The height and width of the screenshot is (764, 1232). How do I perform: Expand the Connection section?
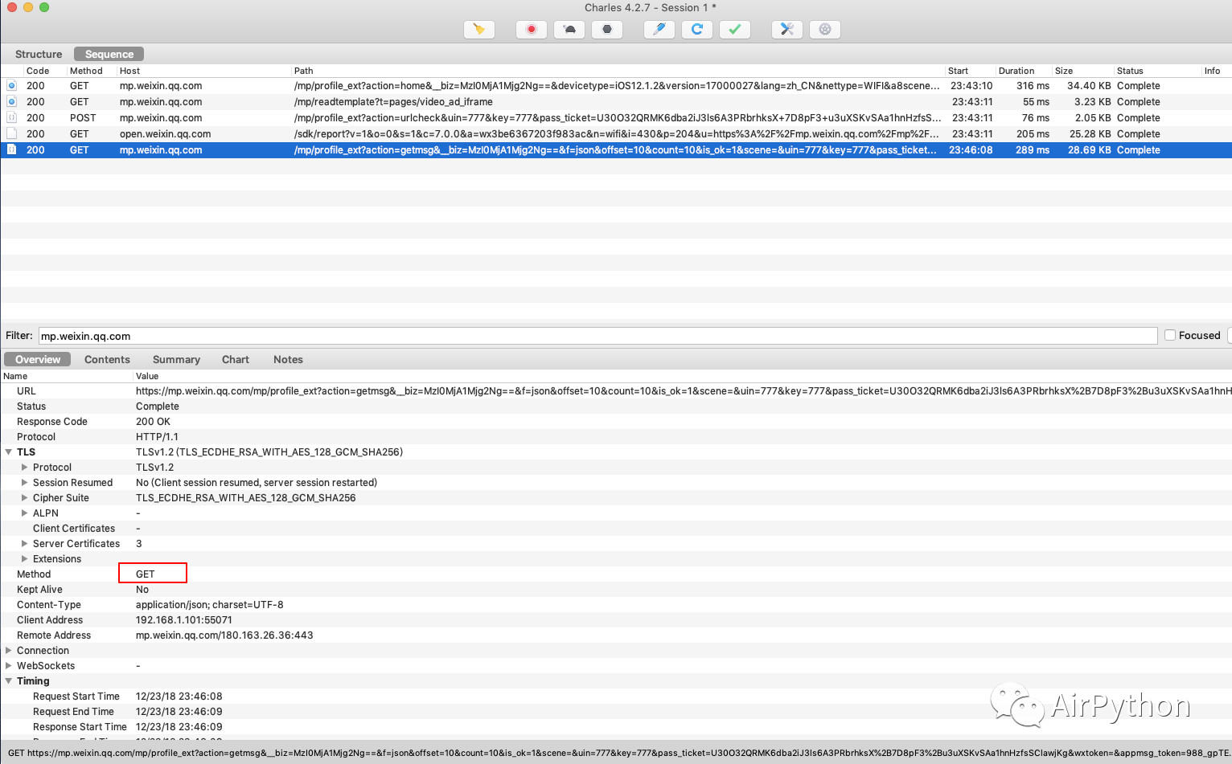[9, 651]
